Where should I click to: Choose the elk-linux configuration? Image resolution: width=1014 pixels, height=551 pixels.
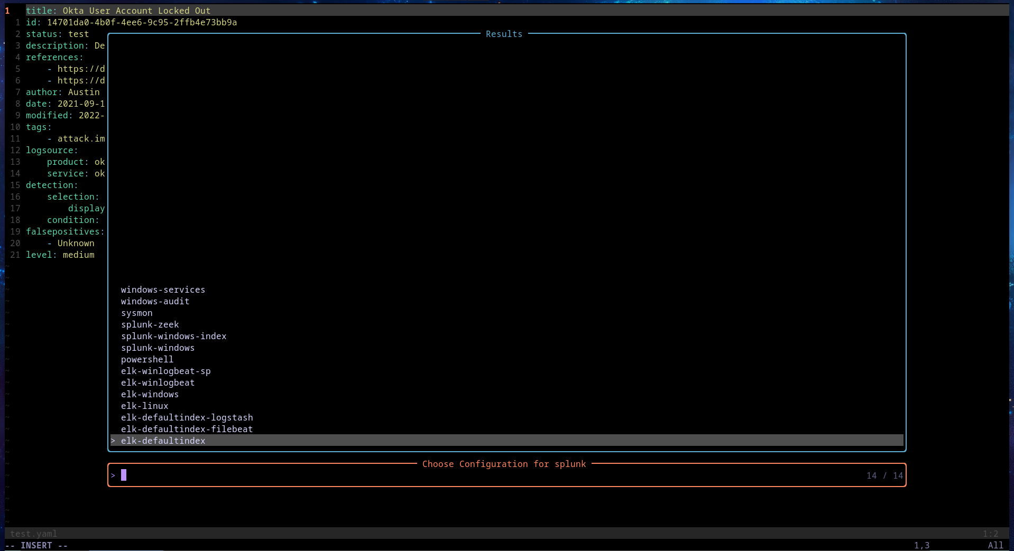[x=144, y=406]
